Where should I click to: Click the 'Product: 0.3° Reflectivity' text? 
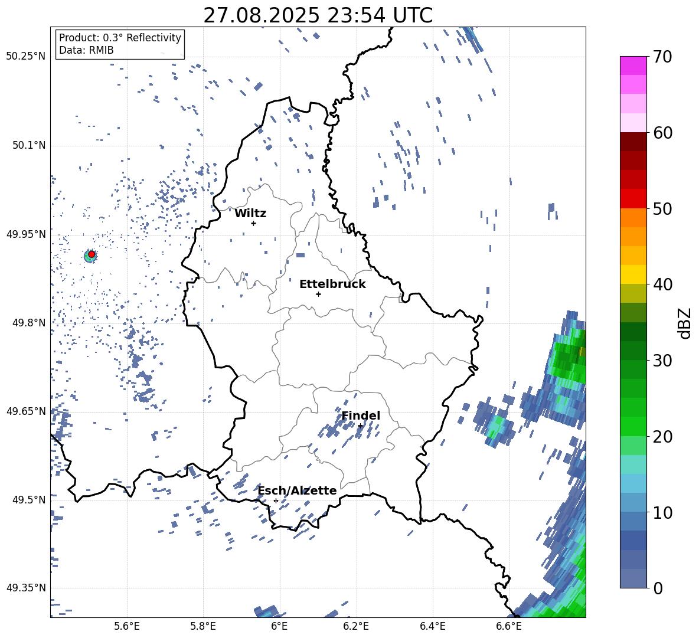coord(120,37)
